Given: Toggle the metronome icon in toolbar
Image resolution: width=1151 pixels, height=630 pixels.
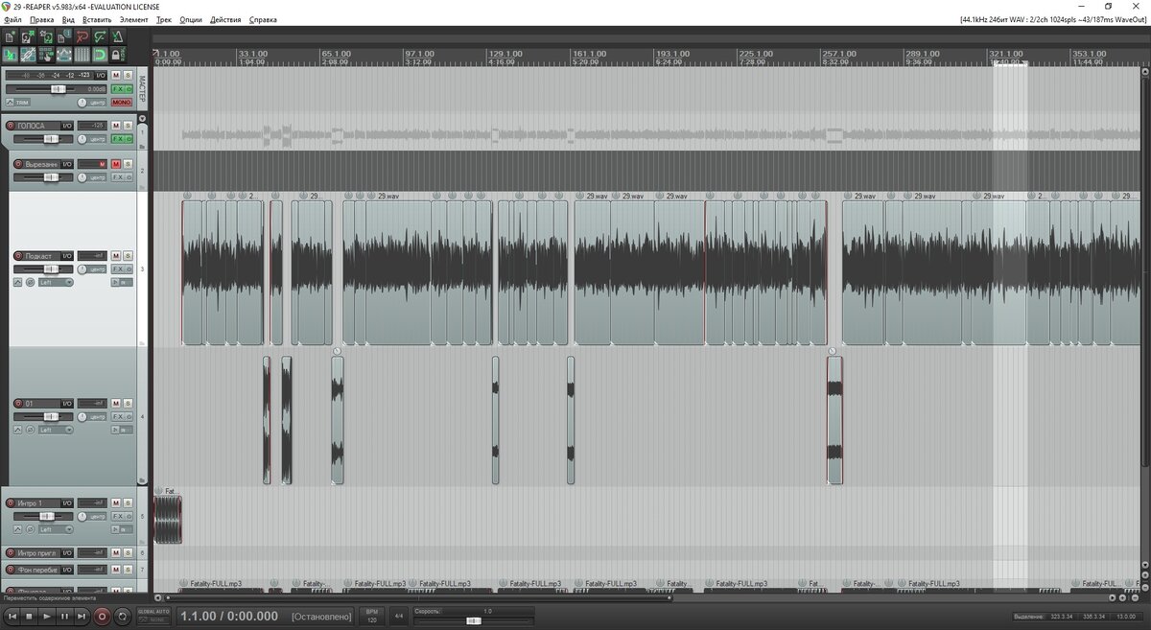Looking at the screenshot, I should pyautogui.click(x=117, y=37).
